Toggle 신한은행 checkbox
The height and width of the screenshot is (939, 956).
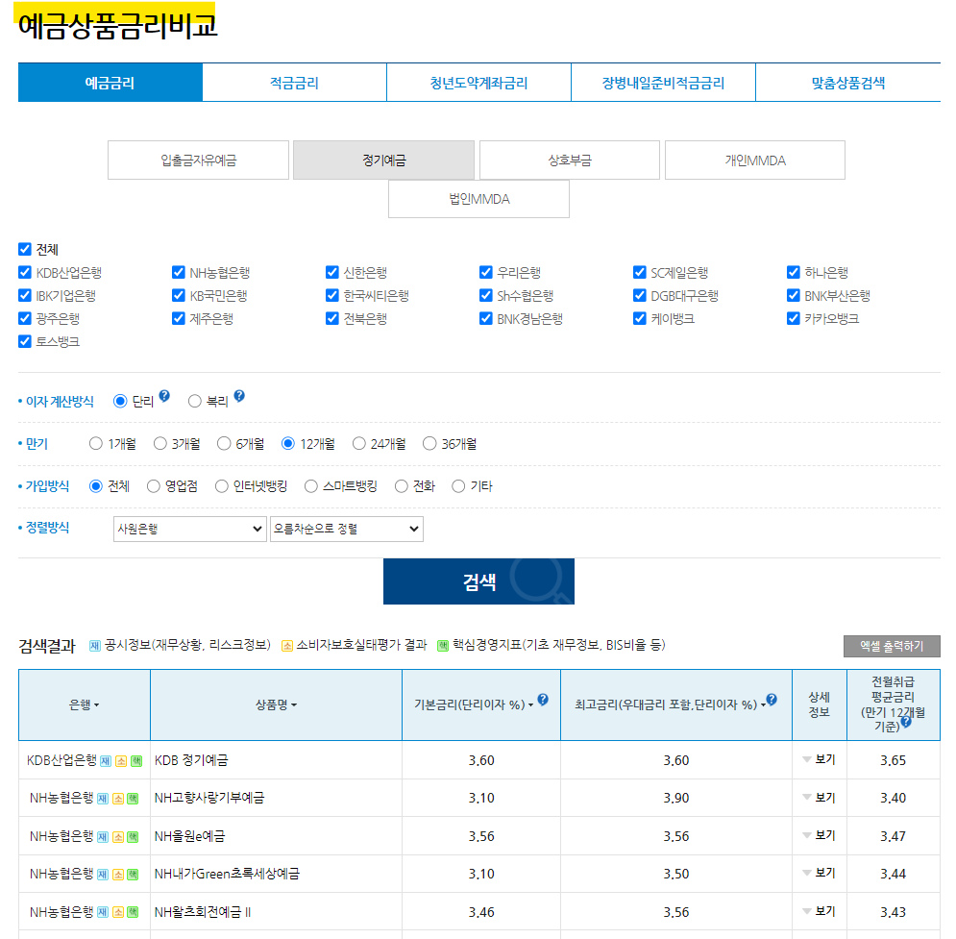pyautogui.click(x=332, y=272)
